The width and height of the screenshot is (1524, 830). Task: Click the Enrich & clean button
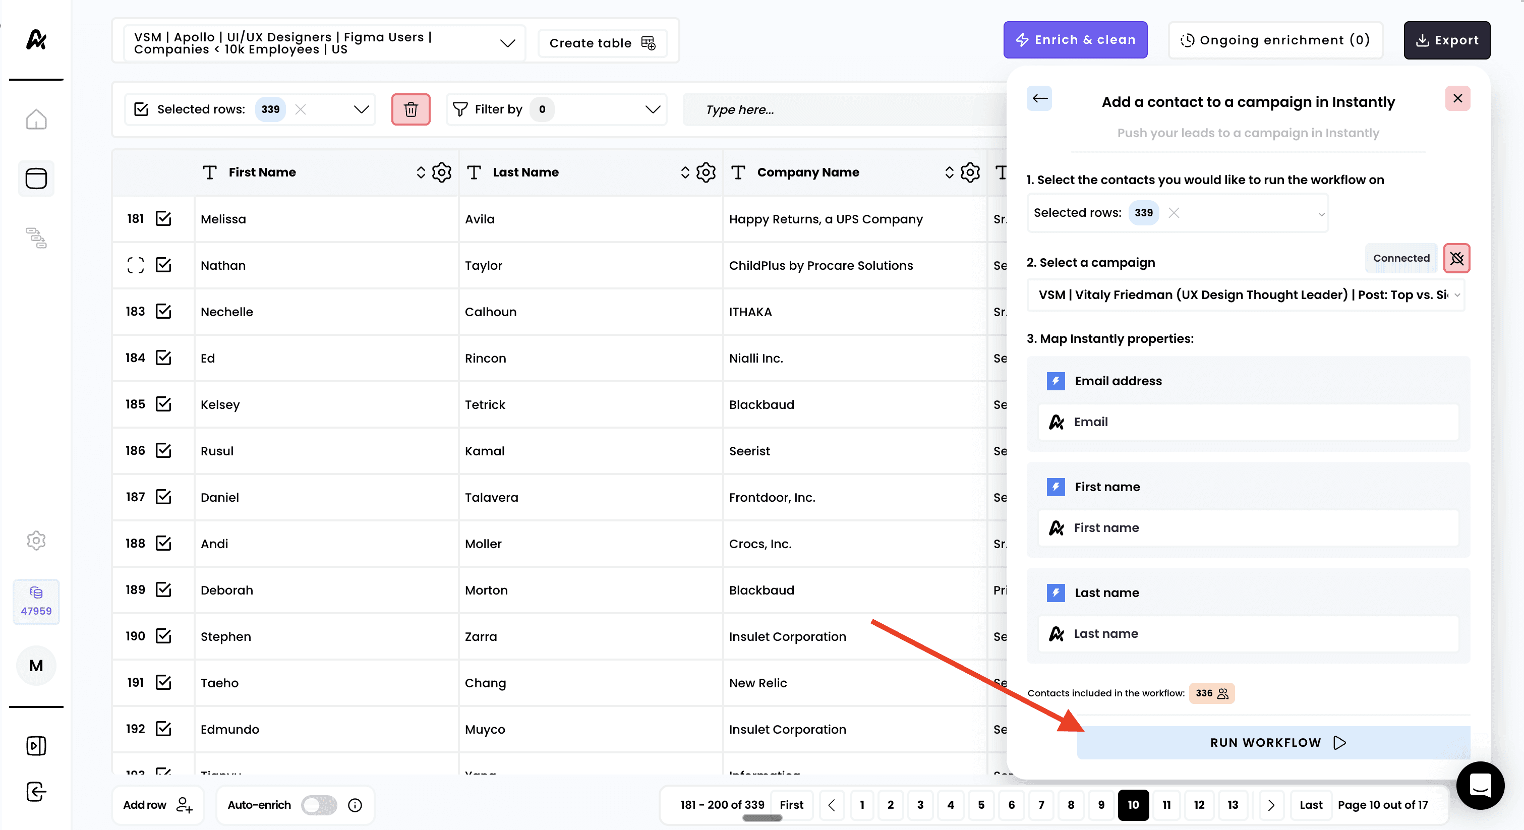1075,40
